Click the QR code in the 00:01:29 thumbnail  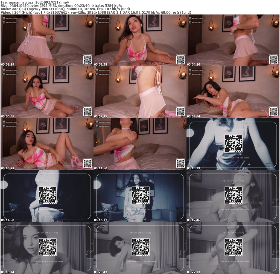(x=87, y=60)
